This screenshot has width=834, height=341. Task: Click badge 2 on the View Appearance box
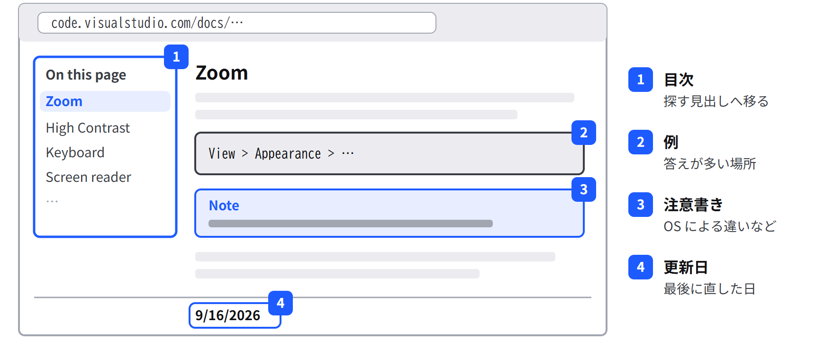coord(584,133)
